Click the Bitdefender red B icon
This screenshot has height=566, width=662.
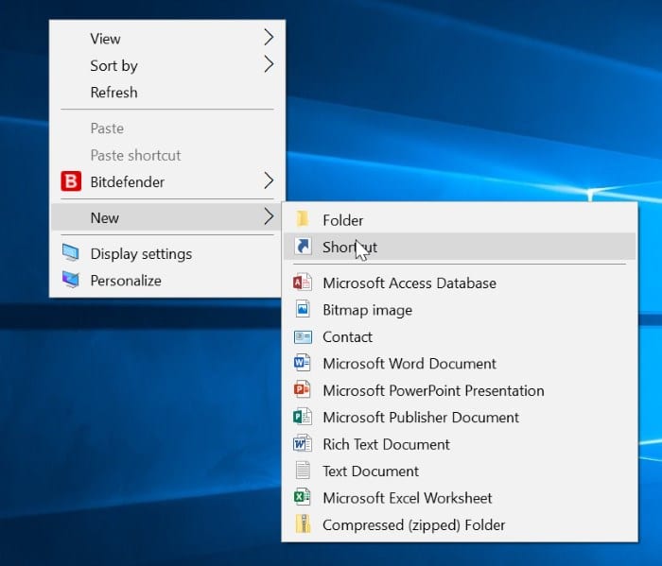tap(71, 181)
